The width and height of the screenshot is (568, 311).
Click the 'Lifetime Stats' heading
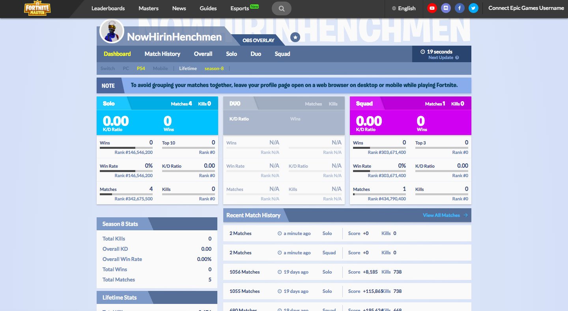pyautogui.click(x=120, y=298)
